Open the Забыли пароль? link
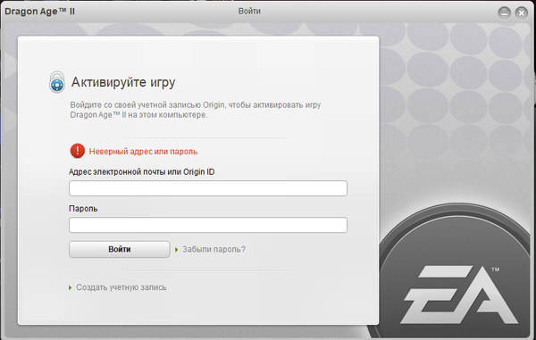 (x=214, y=250)
